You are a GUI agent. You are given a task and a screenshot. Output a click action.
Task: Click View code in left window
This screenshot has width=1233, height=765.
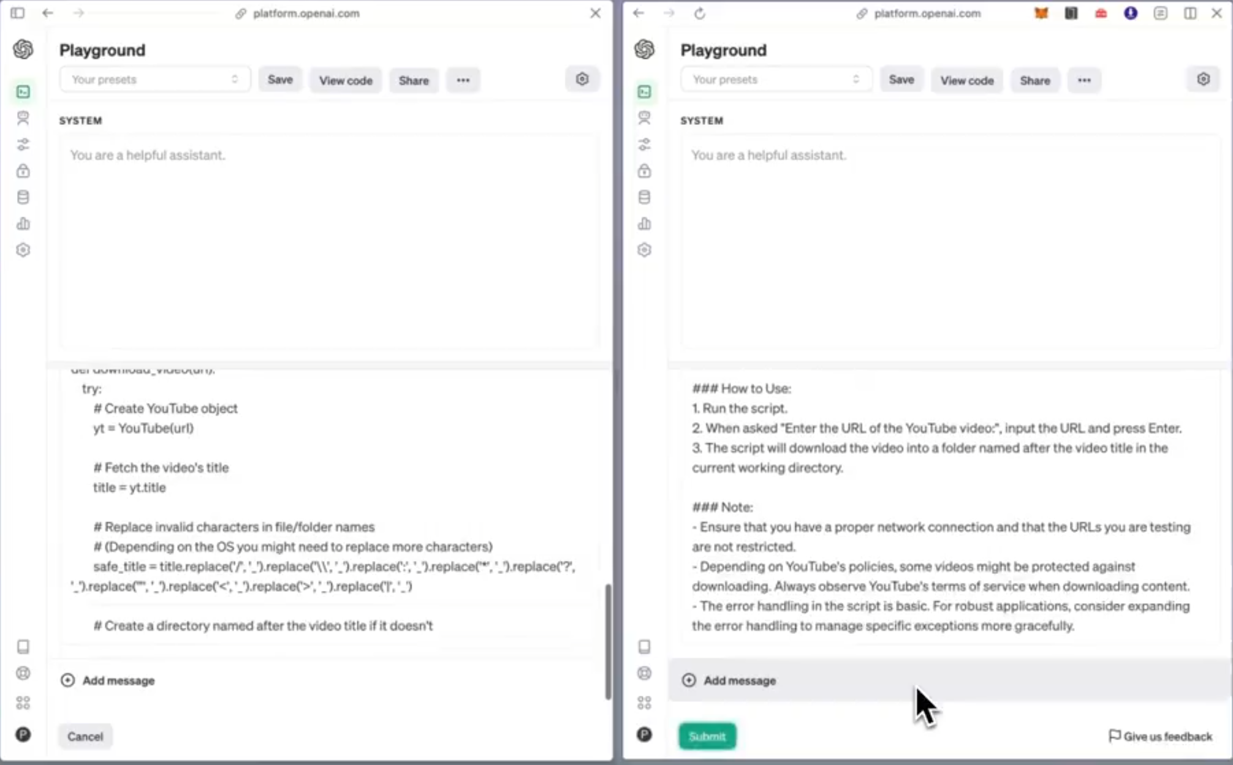pos(346,80)
